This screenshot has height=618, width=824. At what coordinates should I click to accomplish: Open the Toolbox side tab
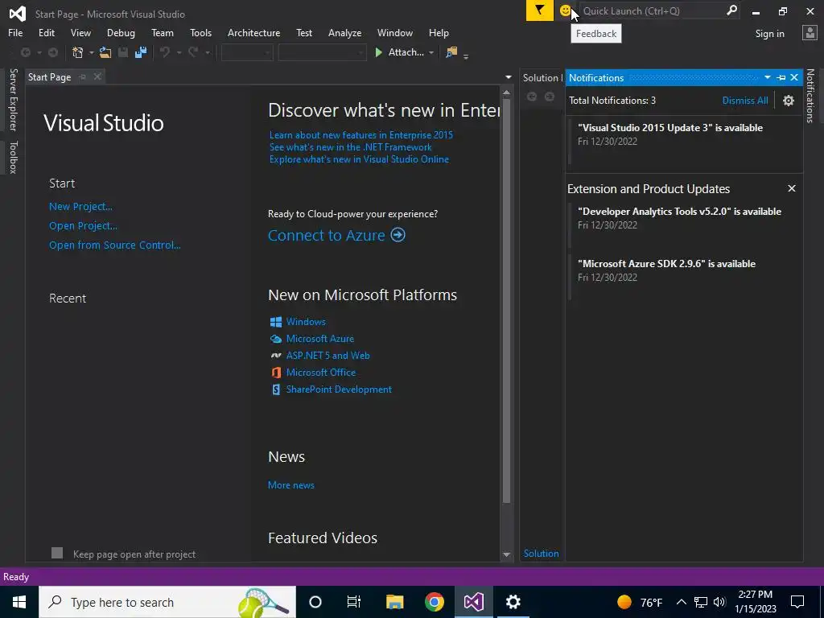point(13,157)
